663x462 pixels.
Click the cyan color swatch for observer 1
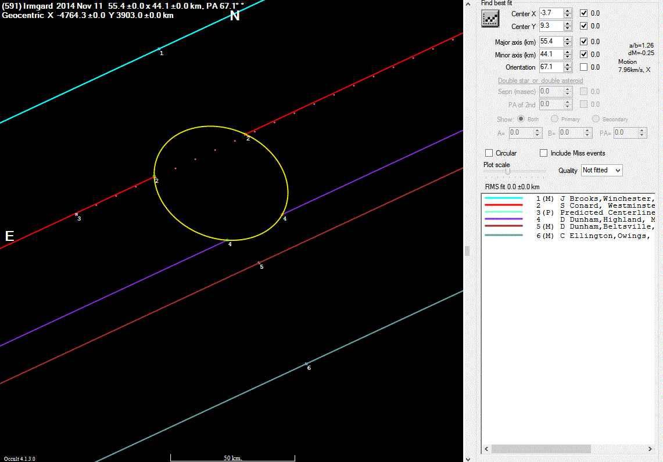[504, 198]
